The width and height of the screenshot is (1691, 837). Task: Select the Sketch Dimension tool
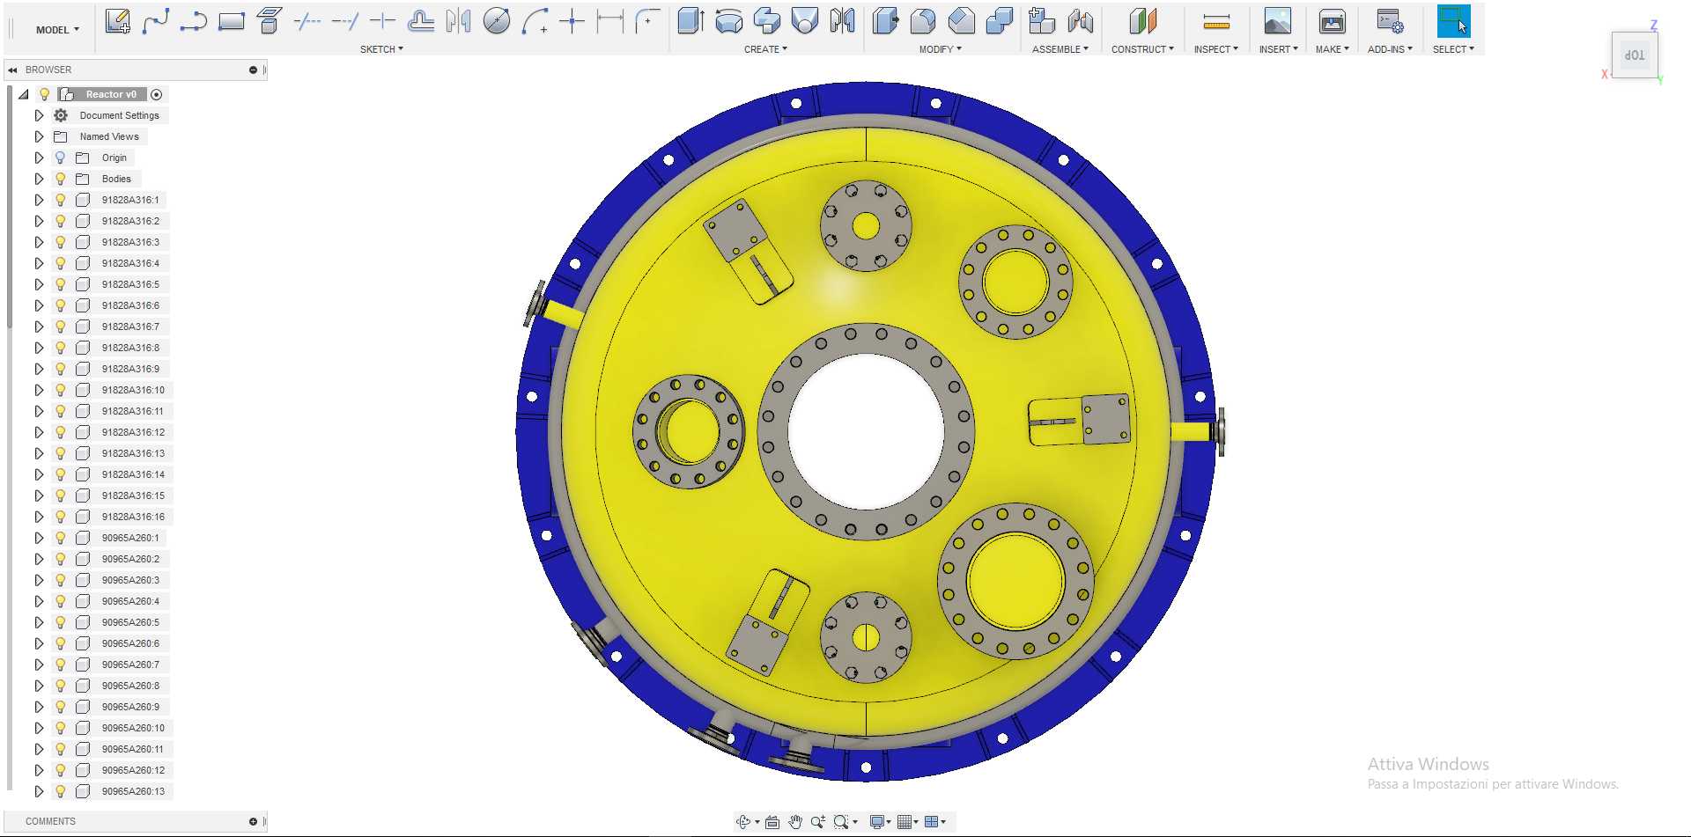coord(609,21)
